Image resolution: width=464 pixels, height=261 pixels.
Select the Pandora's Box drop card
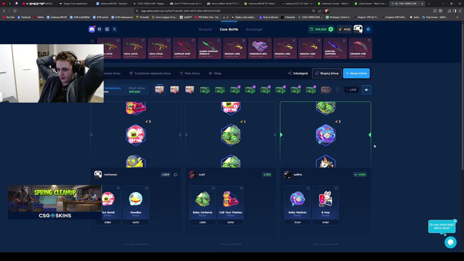[x=260, y=48]
